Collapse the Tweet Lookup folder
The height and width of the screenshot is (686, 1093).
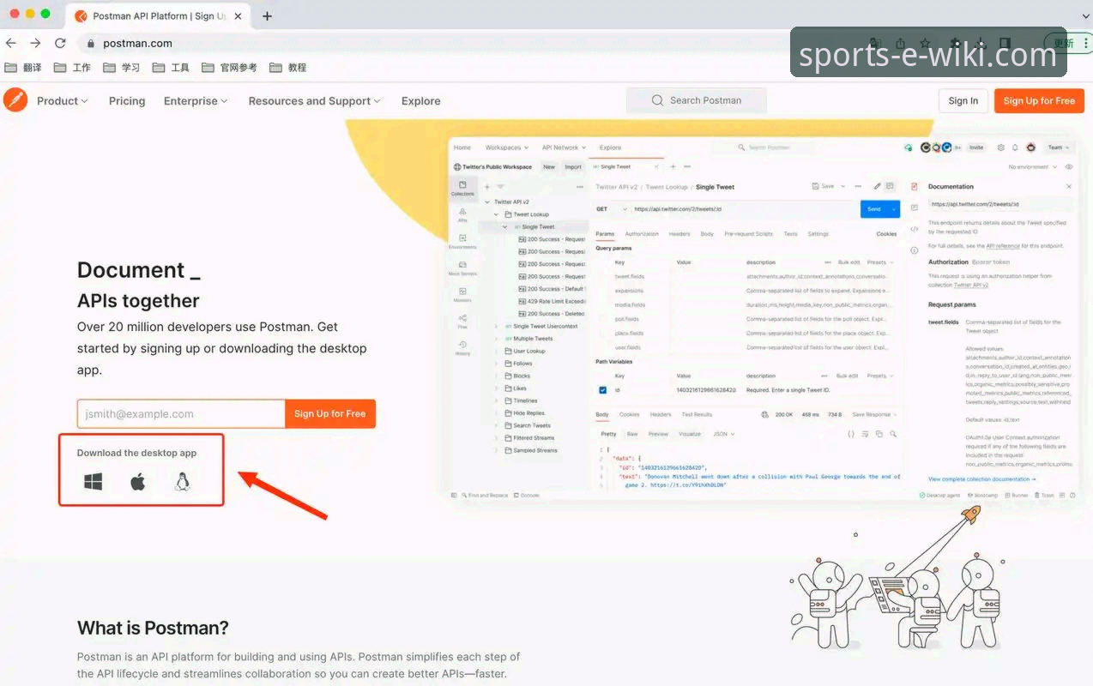pyautogui.click(x=496, y=214)
